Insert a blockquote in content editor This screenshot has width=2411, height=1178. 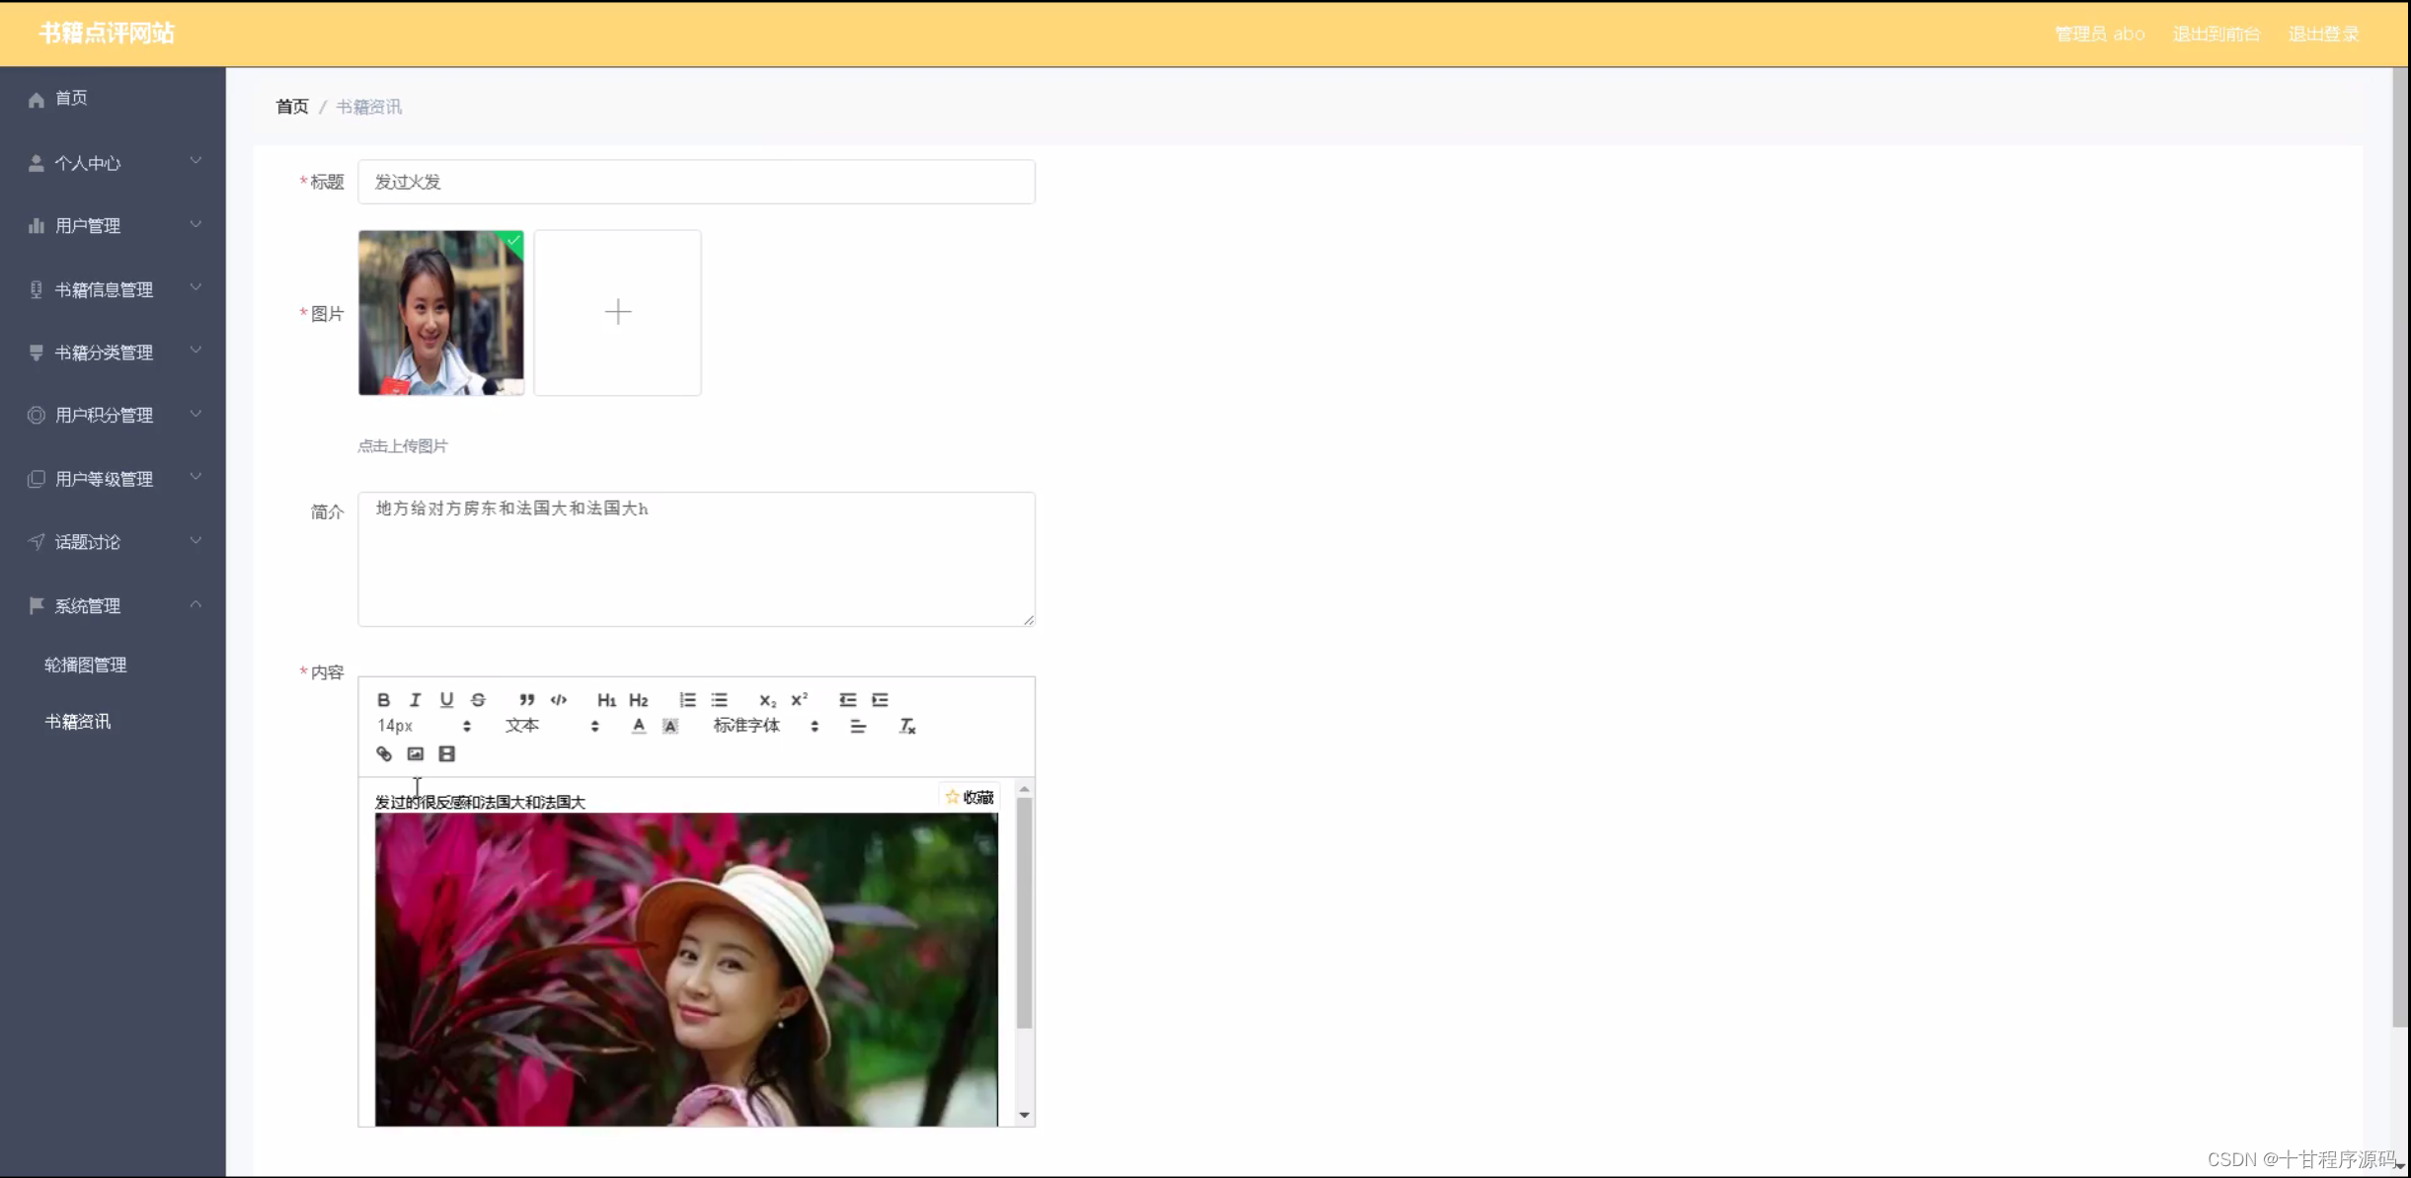(526, 700)
